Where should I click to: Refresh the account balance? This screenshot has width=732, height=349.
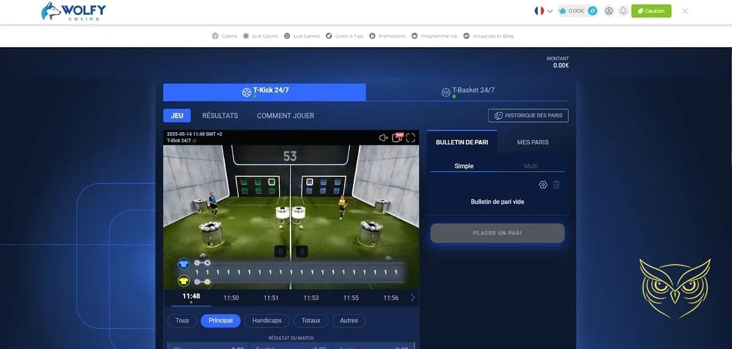click(x=592, y=11)
